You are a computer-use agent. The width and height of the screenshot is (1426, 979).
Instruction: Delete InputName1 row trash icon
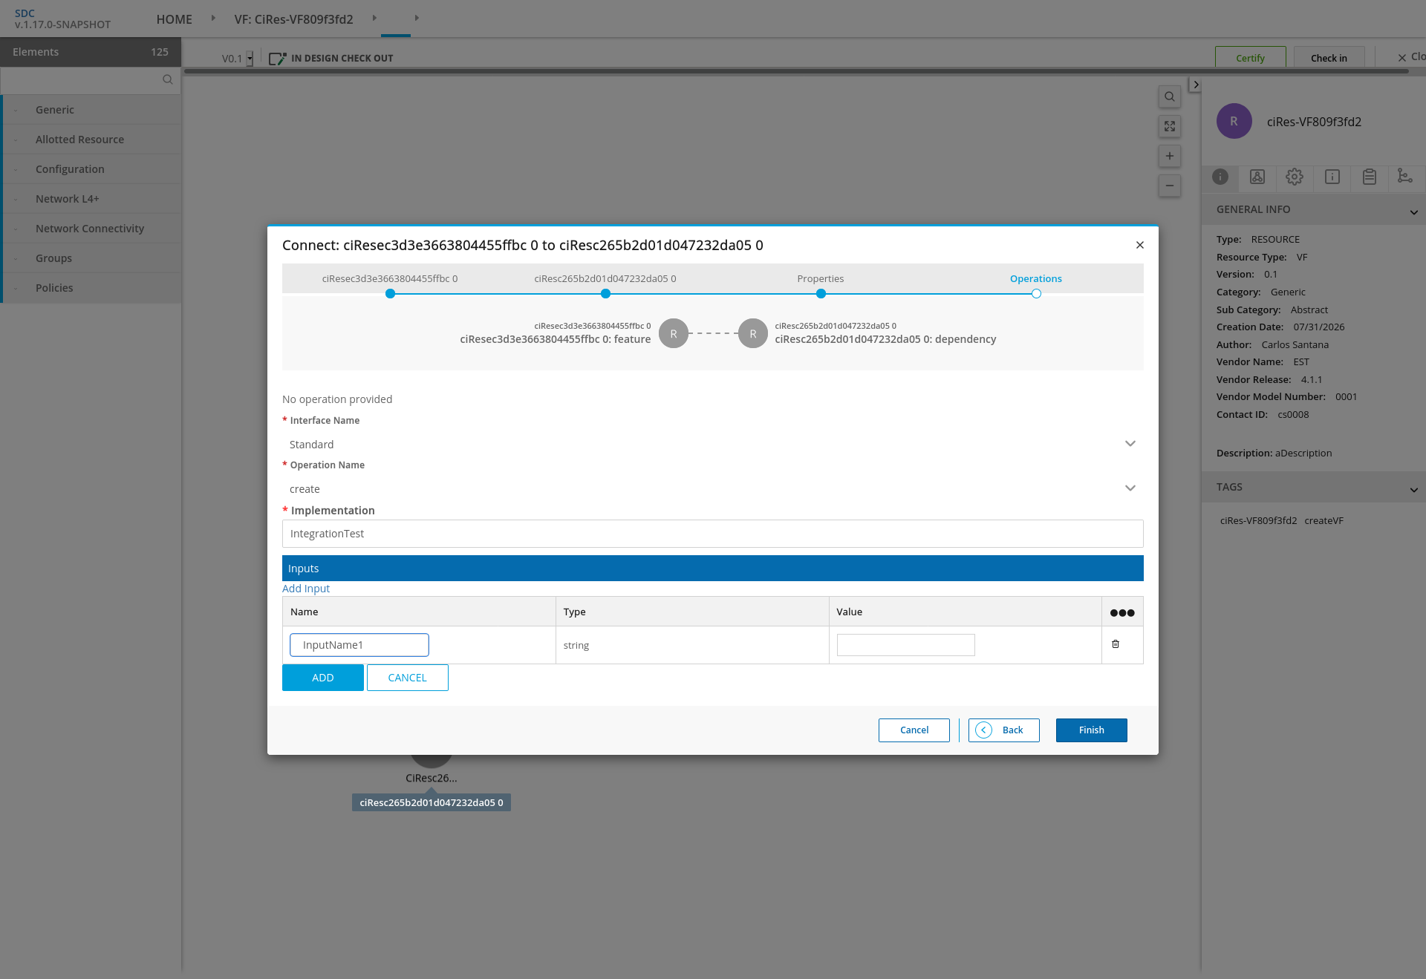(1116, 644)
